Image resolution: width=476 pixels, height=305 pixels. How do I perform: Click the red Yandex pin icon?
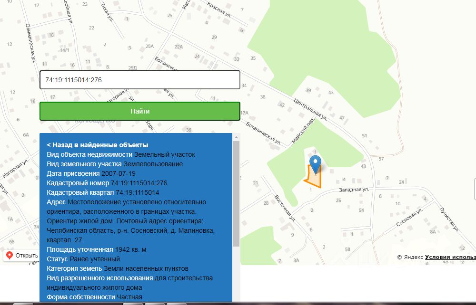click(x=9, y=255)
